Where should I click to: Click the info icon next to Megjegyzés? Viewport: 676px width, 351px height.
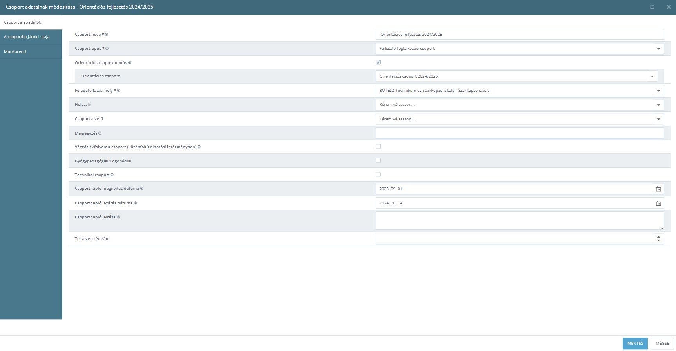[100, 133]
